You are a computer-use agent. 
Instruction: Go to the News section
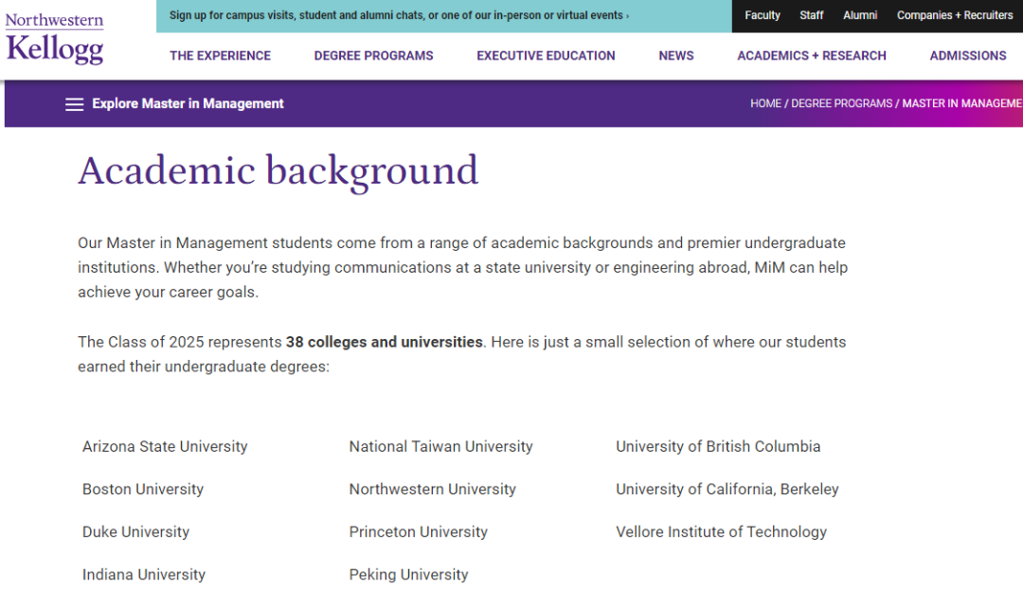(676, 56)
